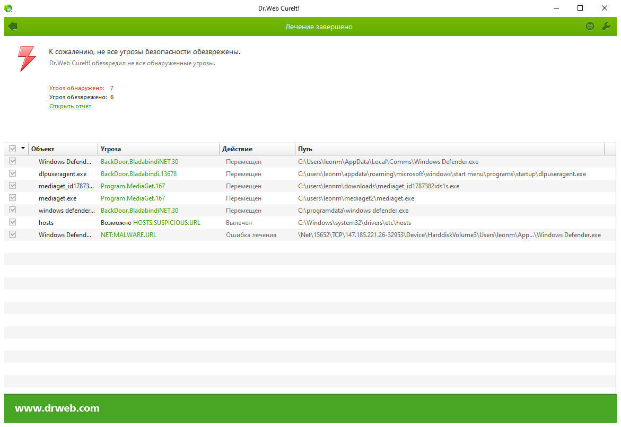Viewport: 621px width, 427px height.
Task: Toggle checkbox for the hosts file row
Action: pos(13,222)
